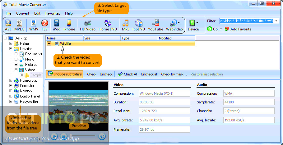
Task: Choose Home DVD output
Action: (108, 25)
